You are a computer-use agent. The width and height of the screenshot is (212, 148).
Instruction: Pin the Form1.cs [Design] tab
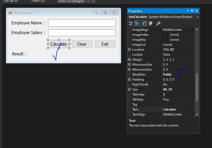click(x=88, y=1)
